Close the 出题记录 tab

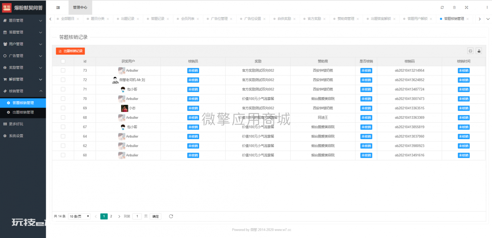(x=138, y=19)
